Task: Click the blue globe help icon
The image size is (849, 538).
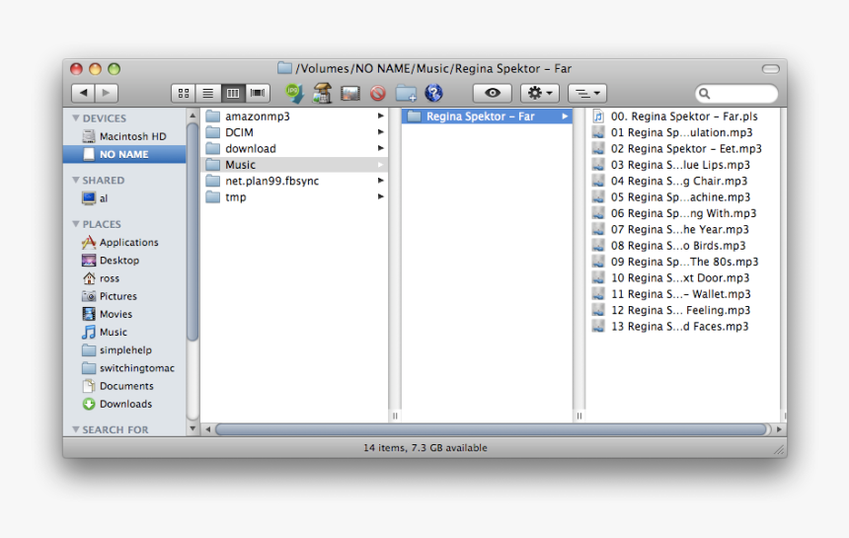Action: pyautogui.click(x=433, y=93)
